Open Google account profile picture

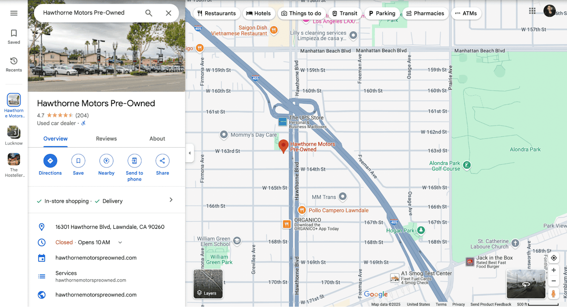pyautogui.click(x=550, y=11)
